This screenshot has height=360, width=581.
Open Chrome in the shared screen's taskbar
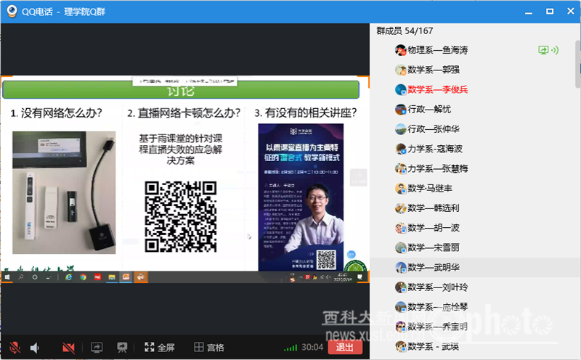coord(83,277)
